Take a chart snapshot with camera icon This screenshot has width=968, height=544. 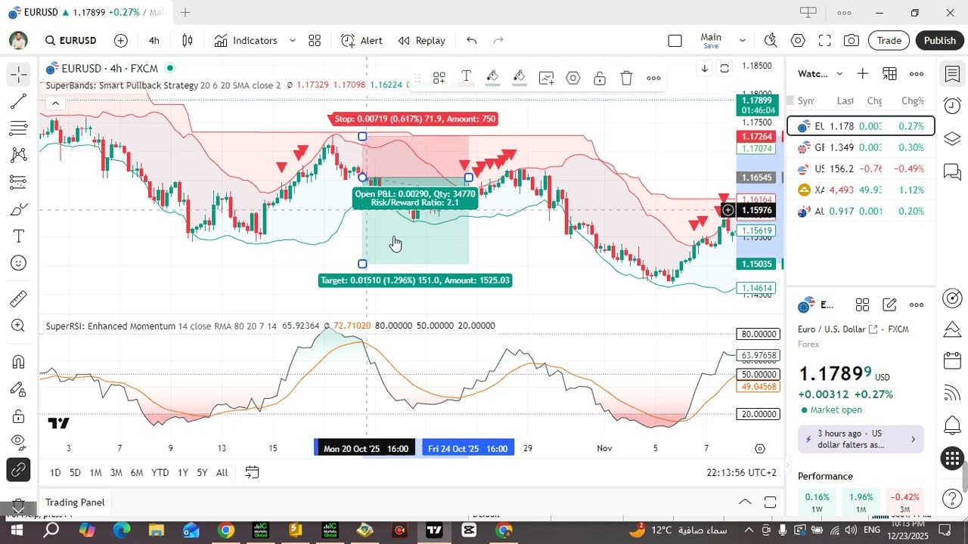tap(852, 41)
